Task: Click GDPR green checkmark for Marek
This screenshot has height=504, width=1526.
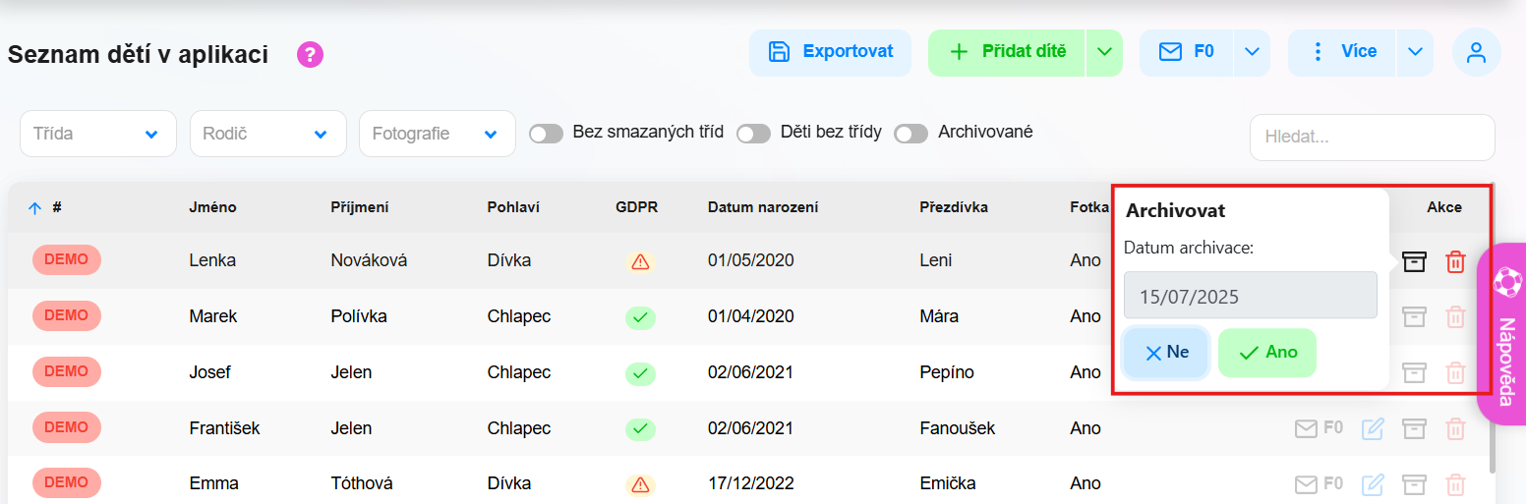Action: 640,317
